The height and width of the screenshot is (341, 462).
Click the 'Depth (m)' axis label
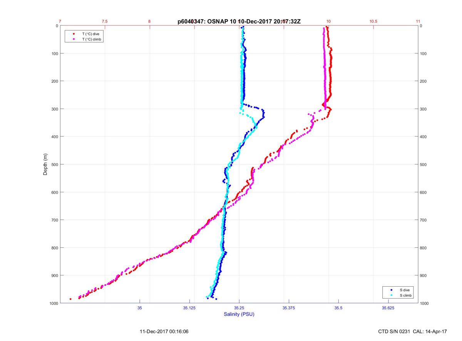45,164
